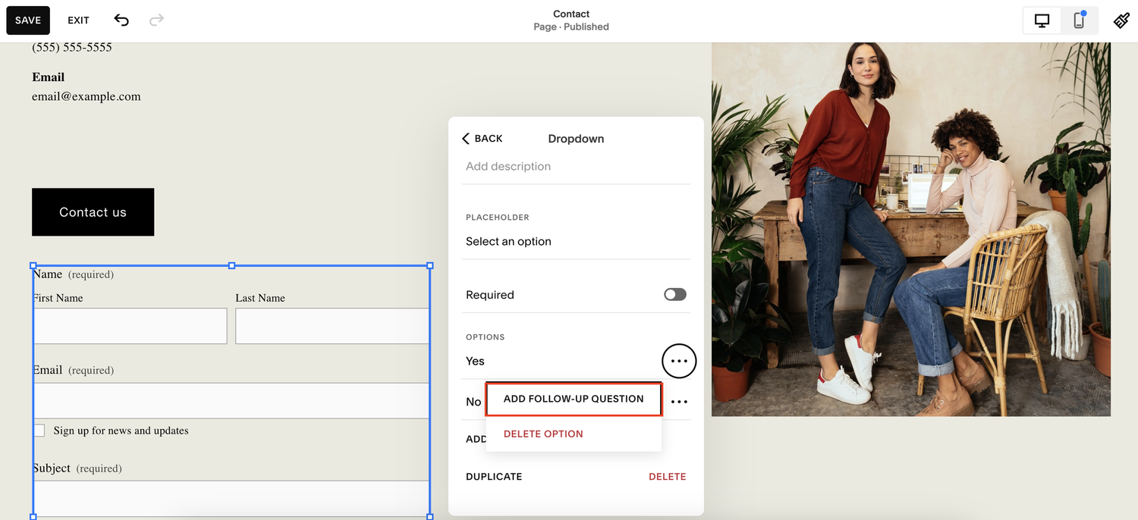
Task: Click the SAVE button
Action: [x=27, y=20]
